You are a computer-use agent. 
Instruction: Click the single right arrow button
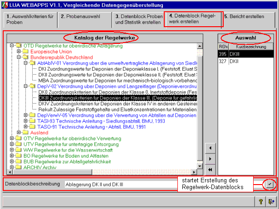(210, 159)
